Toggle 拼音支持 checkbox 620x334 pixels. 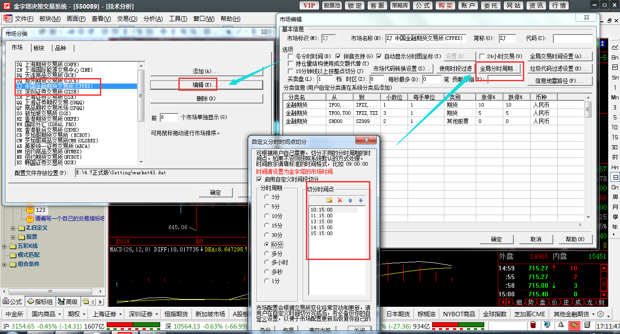tap(338, 56)
